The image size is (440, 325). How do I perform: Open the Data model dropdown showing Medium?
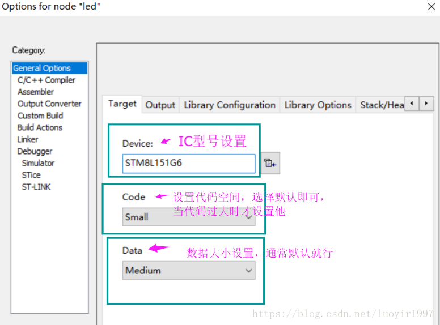pos(189,271)
